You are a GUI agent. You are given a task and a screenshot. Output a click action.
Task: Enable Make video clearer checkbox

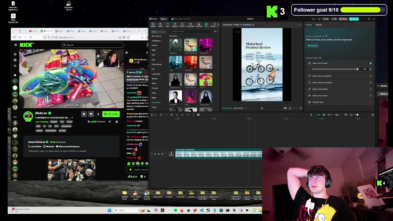coord(370,95)
